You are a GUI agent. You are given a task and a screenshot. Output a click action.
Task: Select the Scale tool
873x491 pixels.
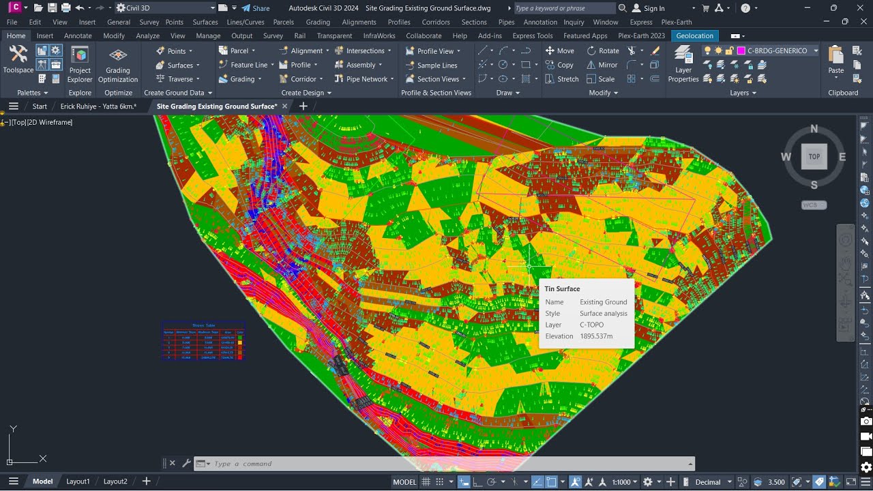[x=600, y=79]
